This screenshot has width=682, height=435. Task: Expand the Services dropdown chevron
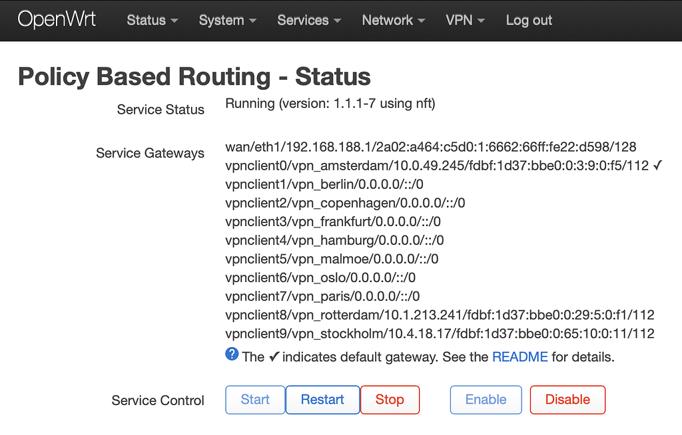pyautogui.click(x=336, y=22)
